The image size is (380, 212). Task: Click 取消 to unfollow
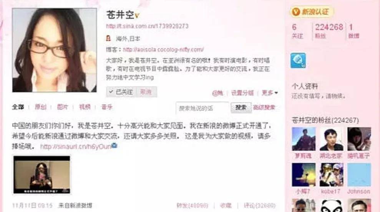[146, 92]
